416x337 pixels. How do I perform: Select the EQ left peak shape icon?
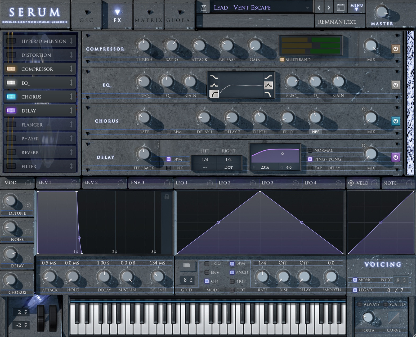coord(214,85)
